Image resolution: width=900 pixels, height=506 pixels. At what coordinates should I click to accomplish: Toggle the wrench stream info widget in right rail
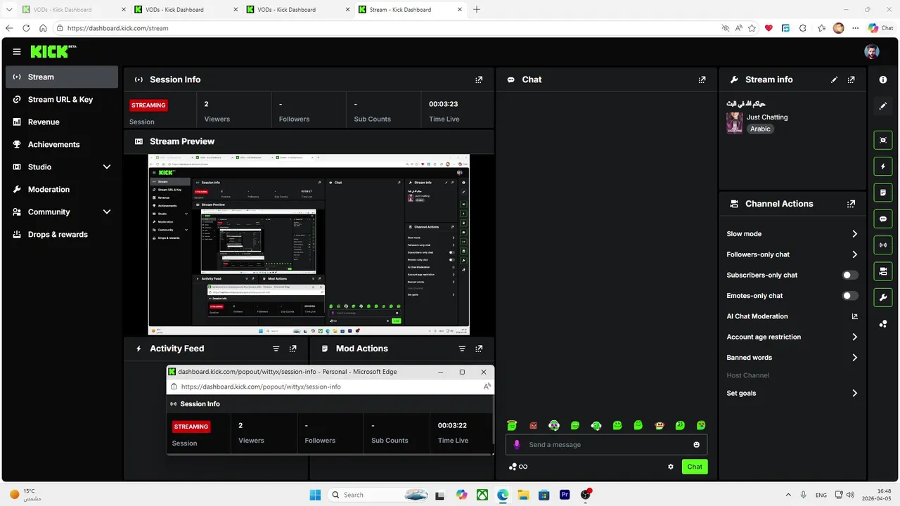pyautogui.click(x=883, y=297)
